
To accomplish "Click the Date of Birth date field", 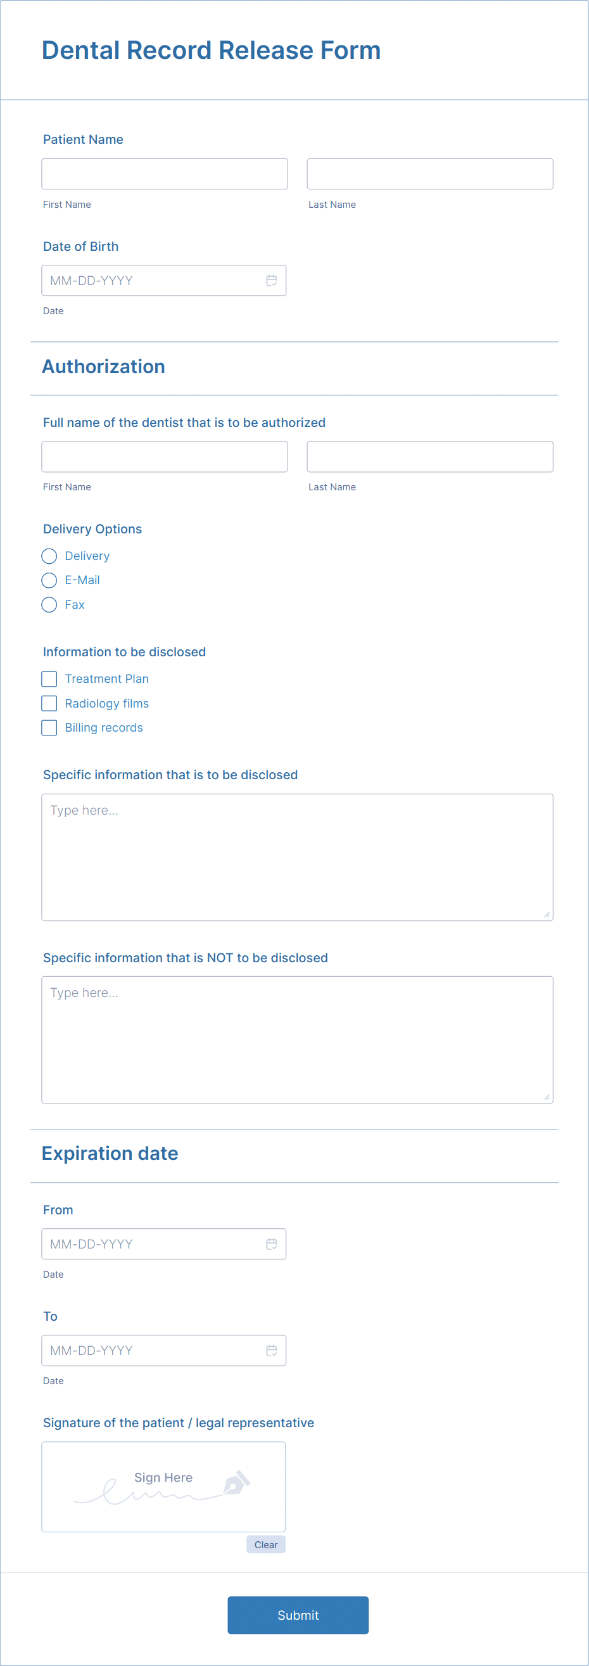I will click(149, 280).
